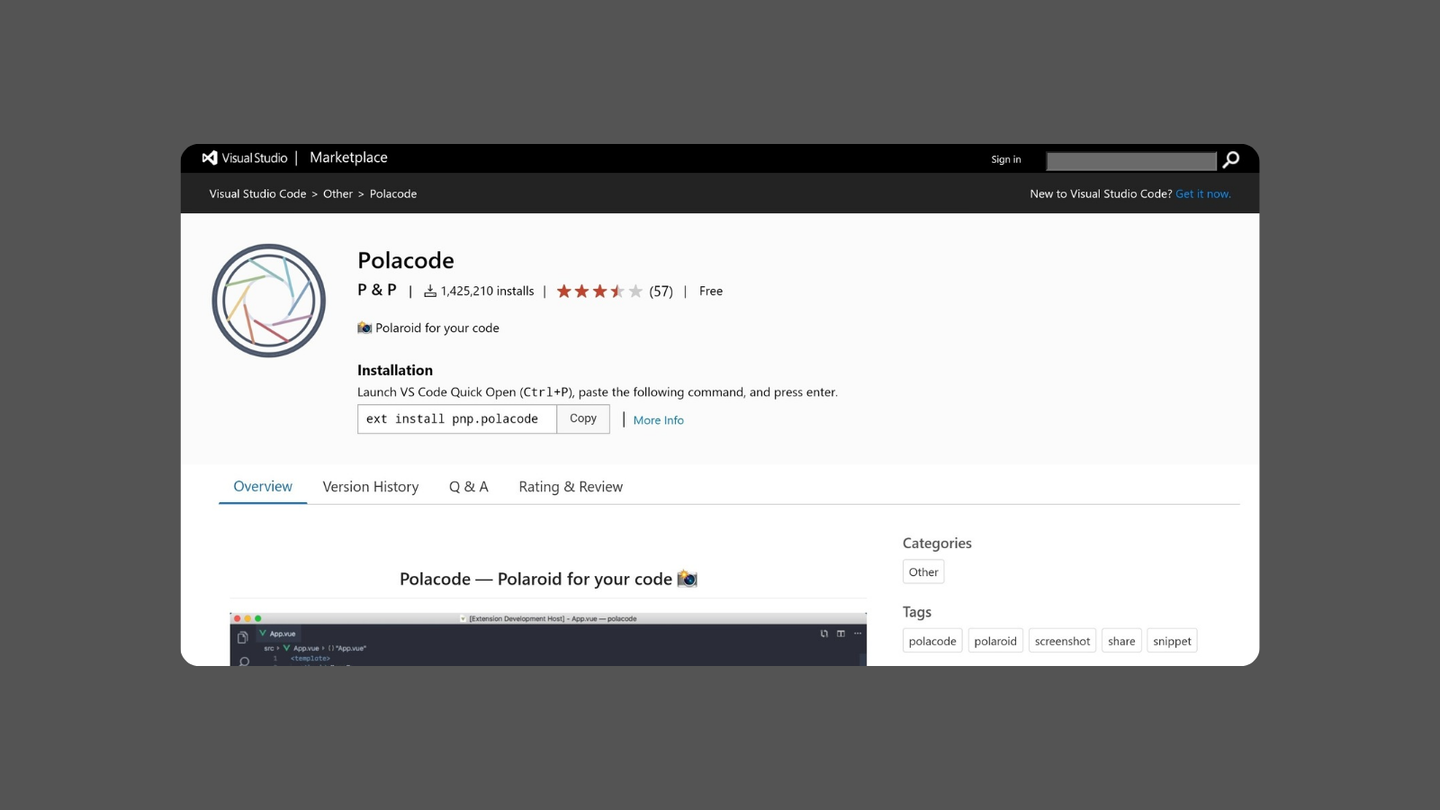The image size is (1440, 810).
Task: Follow the Get it now link
Action: (x=1202, y=193)
